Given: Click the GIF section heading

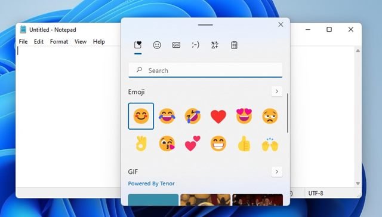Looking at the screenshot, I should (x=133, y=172).
